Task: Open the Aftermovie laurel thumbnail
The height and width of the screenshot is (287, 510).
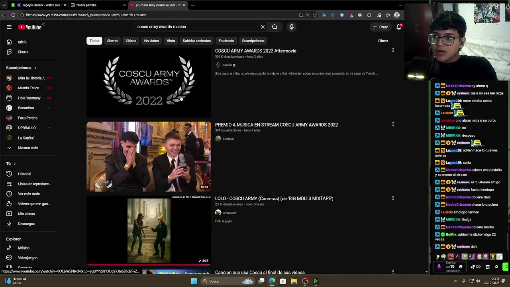Action: pyautogui.click(x=149, y=83)
